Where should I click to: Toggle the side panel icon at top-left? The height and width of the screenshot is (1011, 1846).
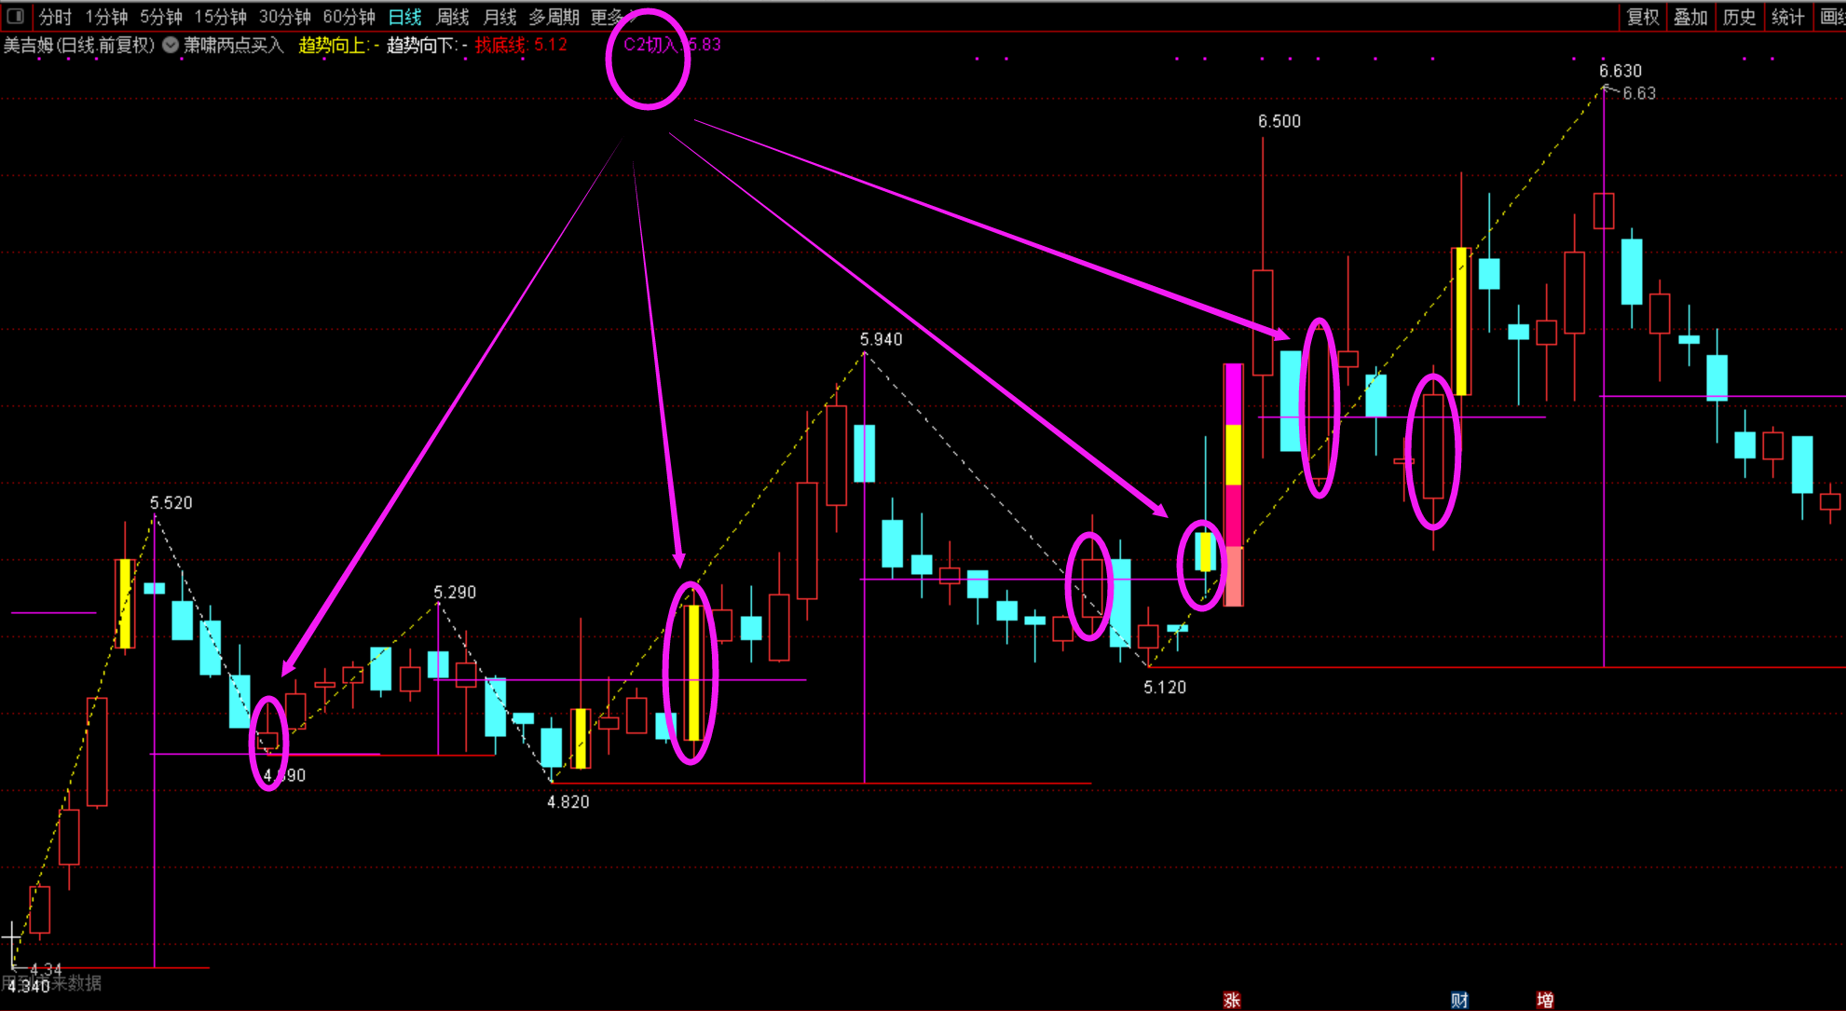15,16
